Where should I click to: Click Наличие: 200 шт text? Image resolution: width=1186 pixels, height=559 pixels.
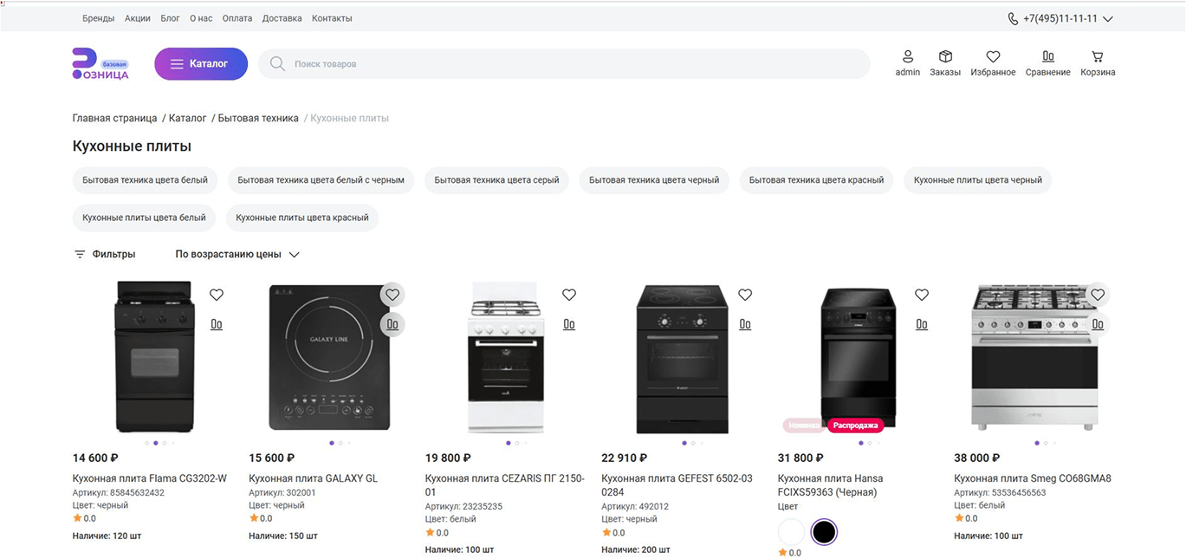click(x=636, y=549)
